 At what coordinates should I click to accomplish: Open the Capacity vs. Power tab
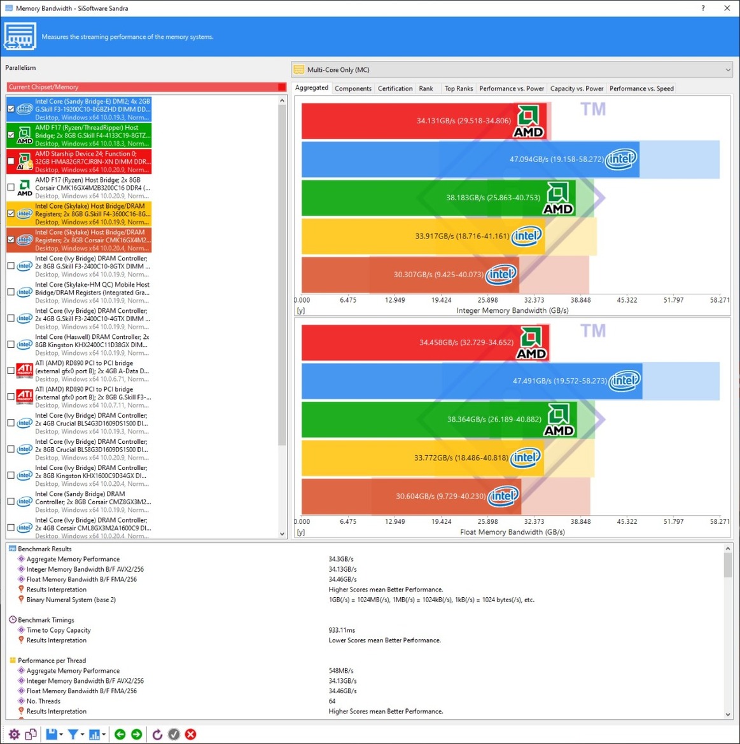pos(576,88)
